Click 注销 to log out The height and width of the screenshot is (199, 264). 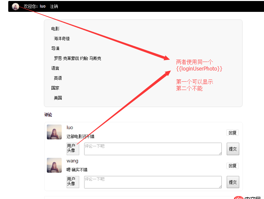tap(54, 6)
